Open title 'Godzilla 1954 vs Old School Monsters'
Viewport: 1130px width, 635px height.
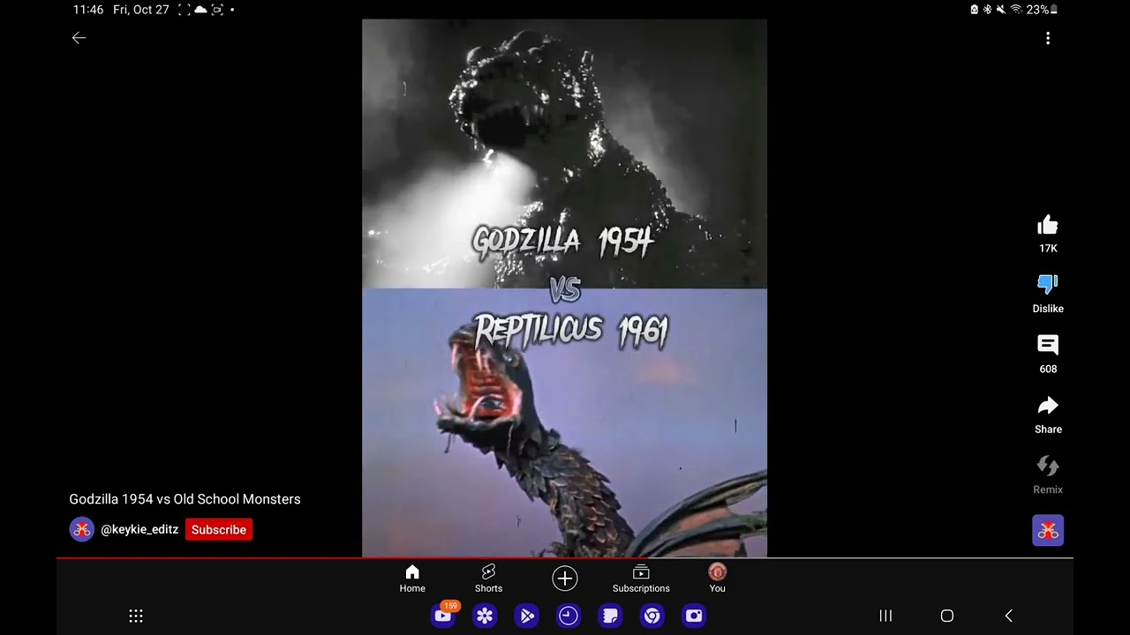(185, 499)
